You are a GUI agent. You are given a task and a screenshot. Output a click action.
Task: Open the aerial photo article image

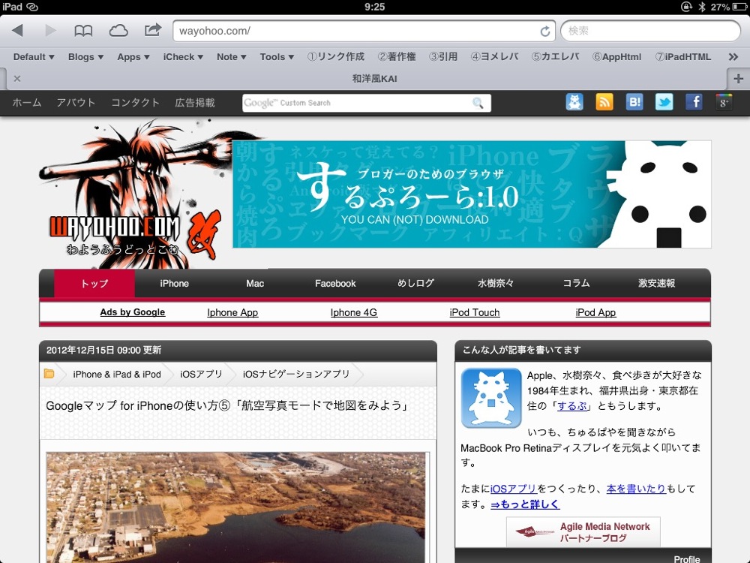pyautogui.click(x=235, y=508)
